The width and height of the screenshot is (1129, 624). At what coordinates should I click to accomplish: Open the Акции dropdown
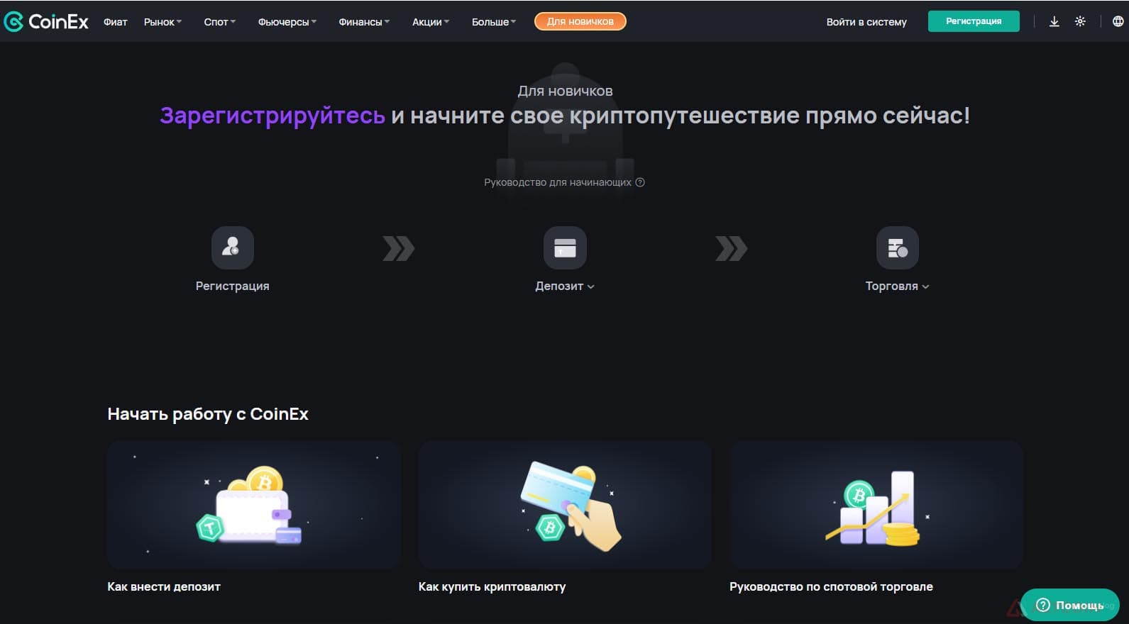[431, 22]
